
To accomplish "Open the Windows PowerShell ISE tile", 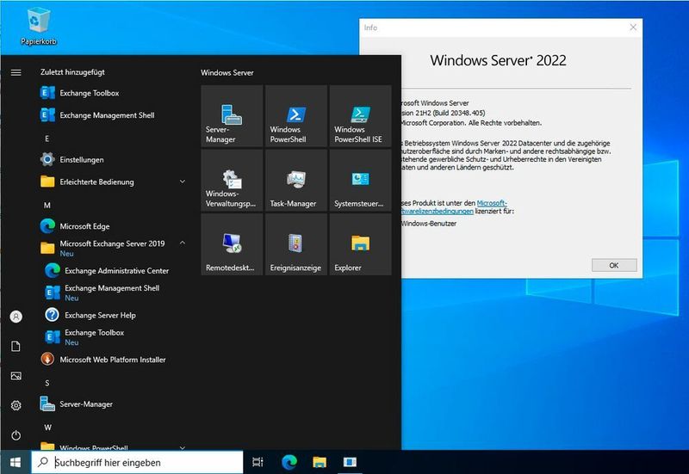I will pos(360,116).
